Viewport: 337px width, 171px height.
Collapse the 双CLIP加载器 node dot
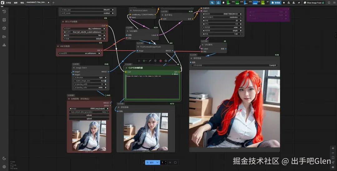tap(63, 22)
